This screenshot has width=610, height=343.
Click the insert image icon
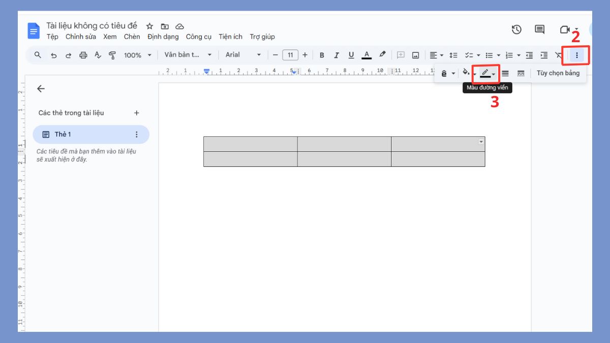(415, 55)
